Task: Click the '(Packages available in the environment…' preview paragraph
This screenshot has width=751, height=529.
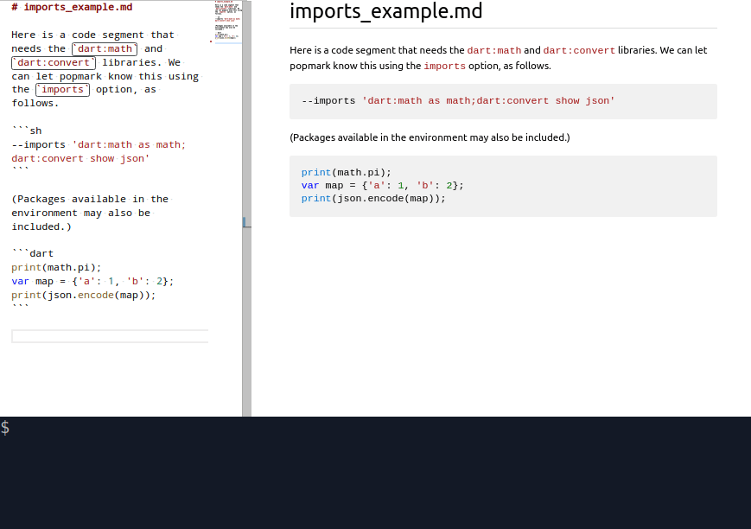Action: (x=430, y=137)
